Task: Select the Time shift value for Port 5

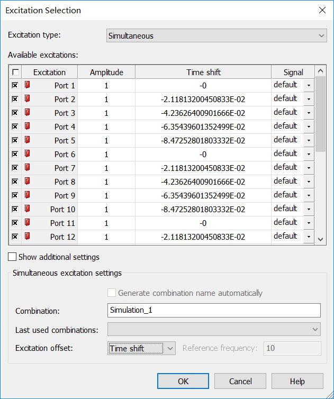Action: pos(203,140)
